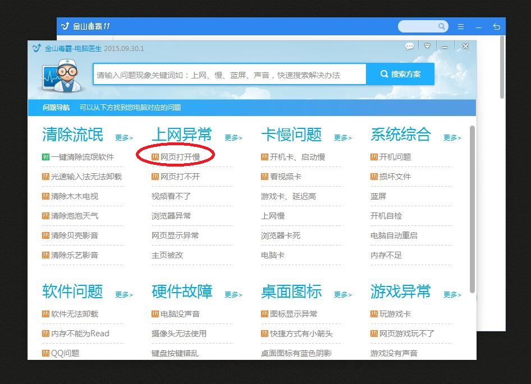Click the hot badge beside 网页打不开

click(x=155, y=177)
